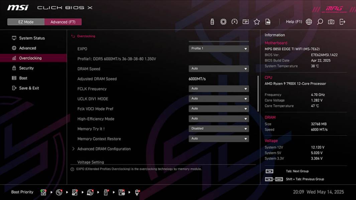The image size is (356, 200).
Task: Click the document file icon in toolbar
Action: coord(268,22)
